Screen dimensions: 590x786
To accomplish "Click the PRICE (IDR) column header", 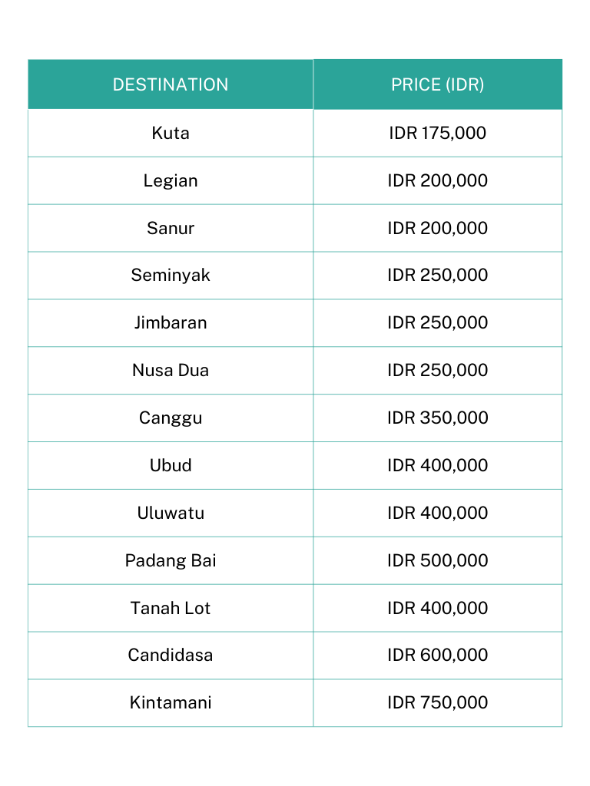I will click(438, 84).
